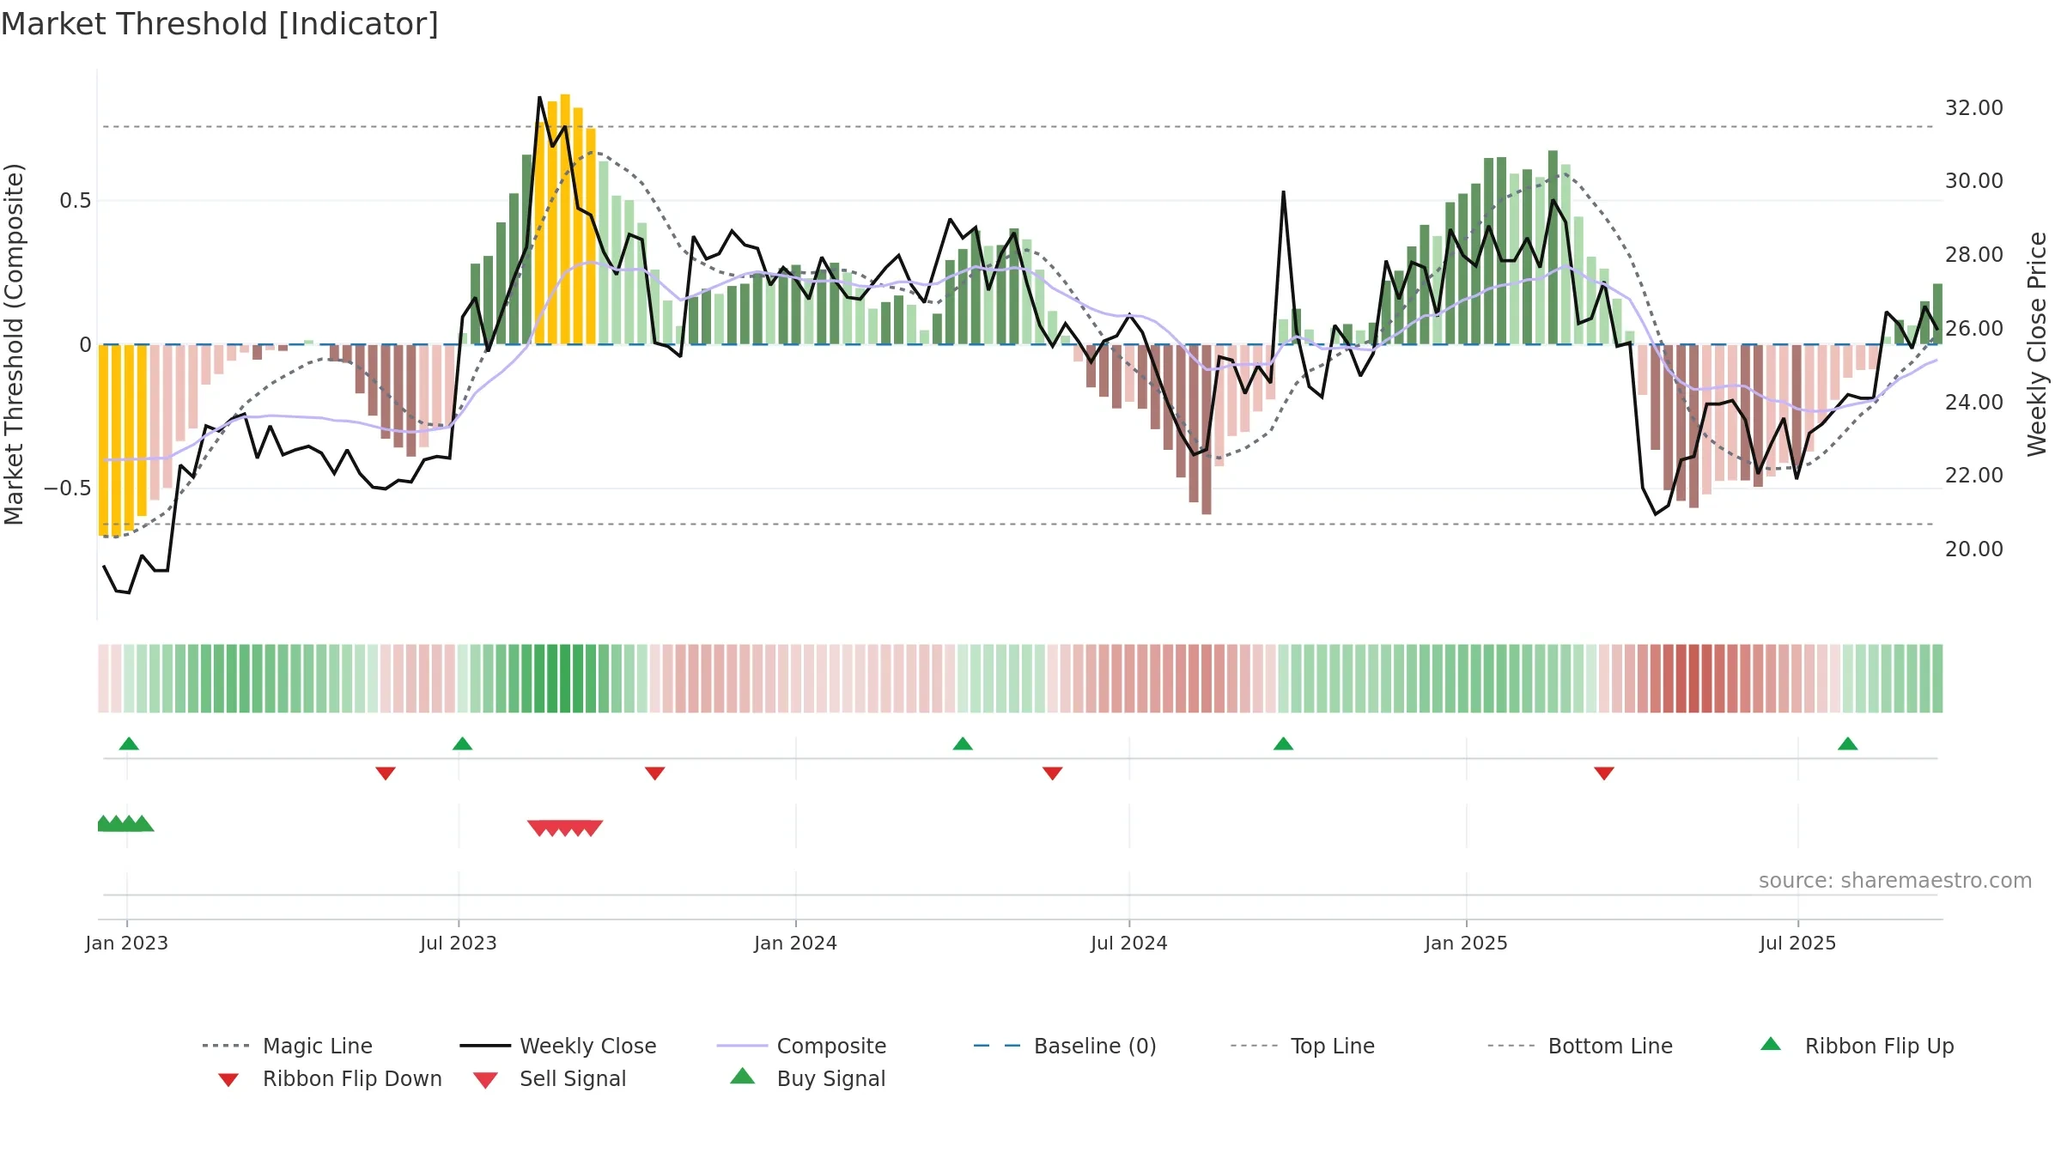Click the Market Threshold (Composite) axis title
The height and width of the screenshot is (1159, 2061).
coord(14,344)
